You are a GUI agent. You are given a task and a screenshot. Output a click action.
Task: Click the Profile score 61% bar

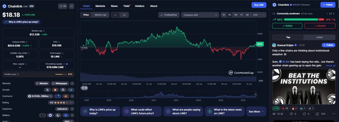click(38, 74)
